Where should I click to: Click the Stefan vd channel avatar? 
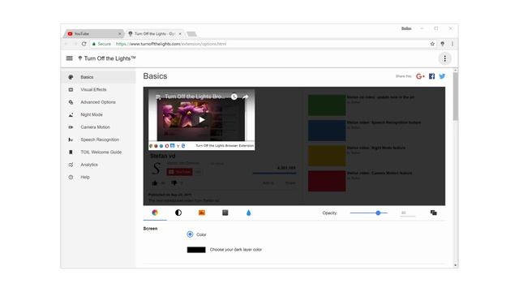point(157,169)
